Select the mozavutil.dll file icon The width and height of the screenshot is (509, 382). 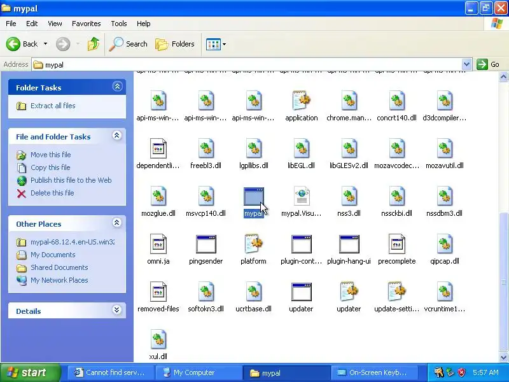point(444,148)
